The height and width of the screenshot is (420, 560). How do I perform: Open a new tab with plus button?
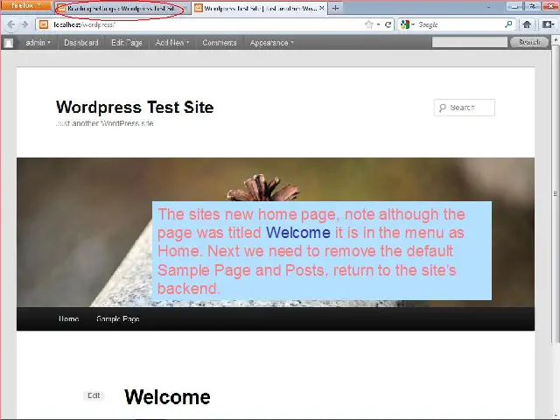coord(335,8)
